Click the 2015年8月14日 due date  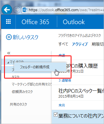(71, 96)
